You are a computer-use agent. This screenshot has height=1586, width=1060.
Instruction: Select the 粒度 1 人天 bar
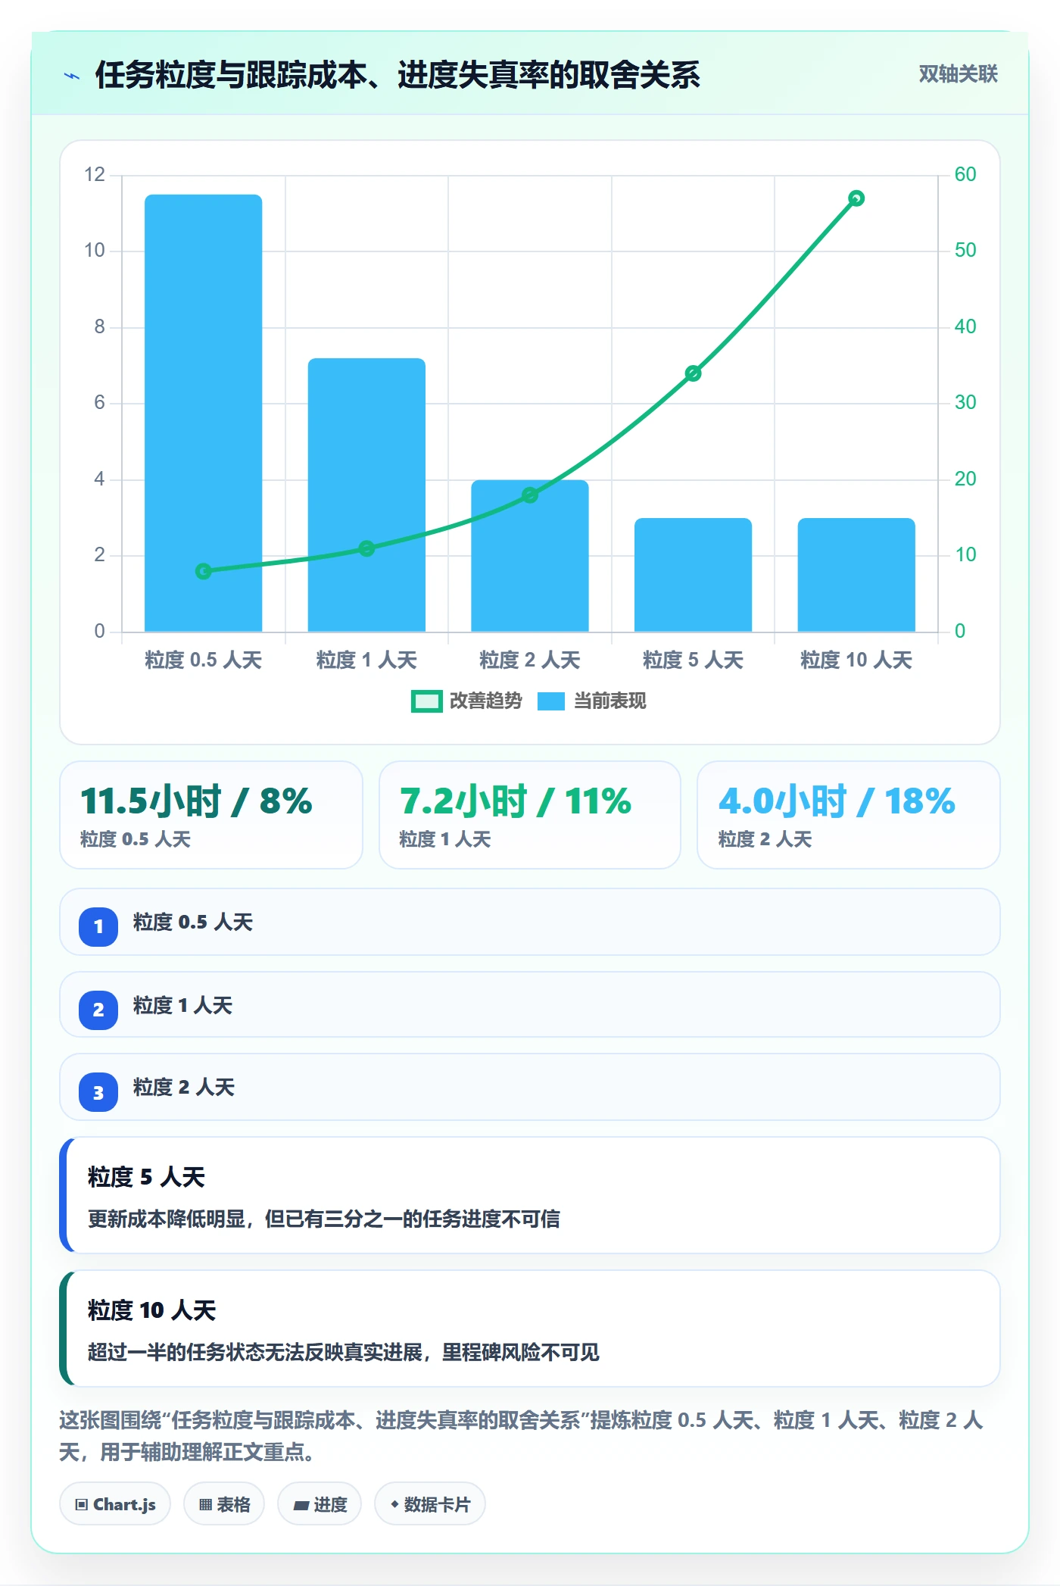coord(366,495)
